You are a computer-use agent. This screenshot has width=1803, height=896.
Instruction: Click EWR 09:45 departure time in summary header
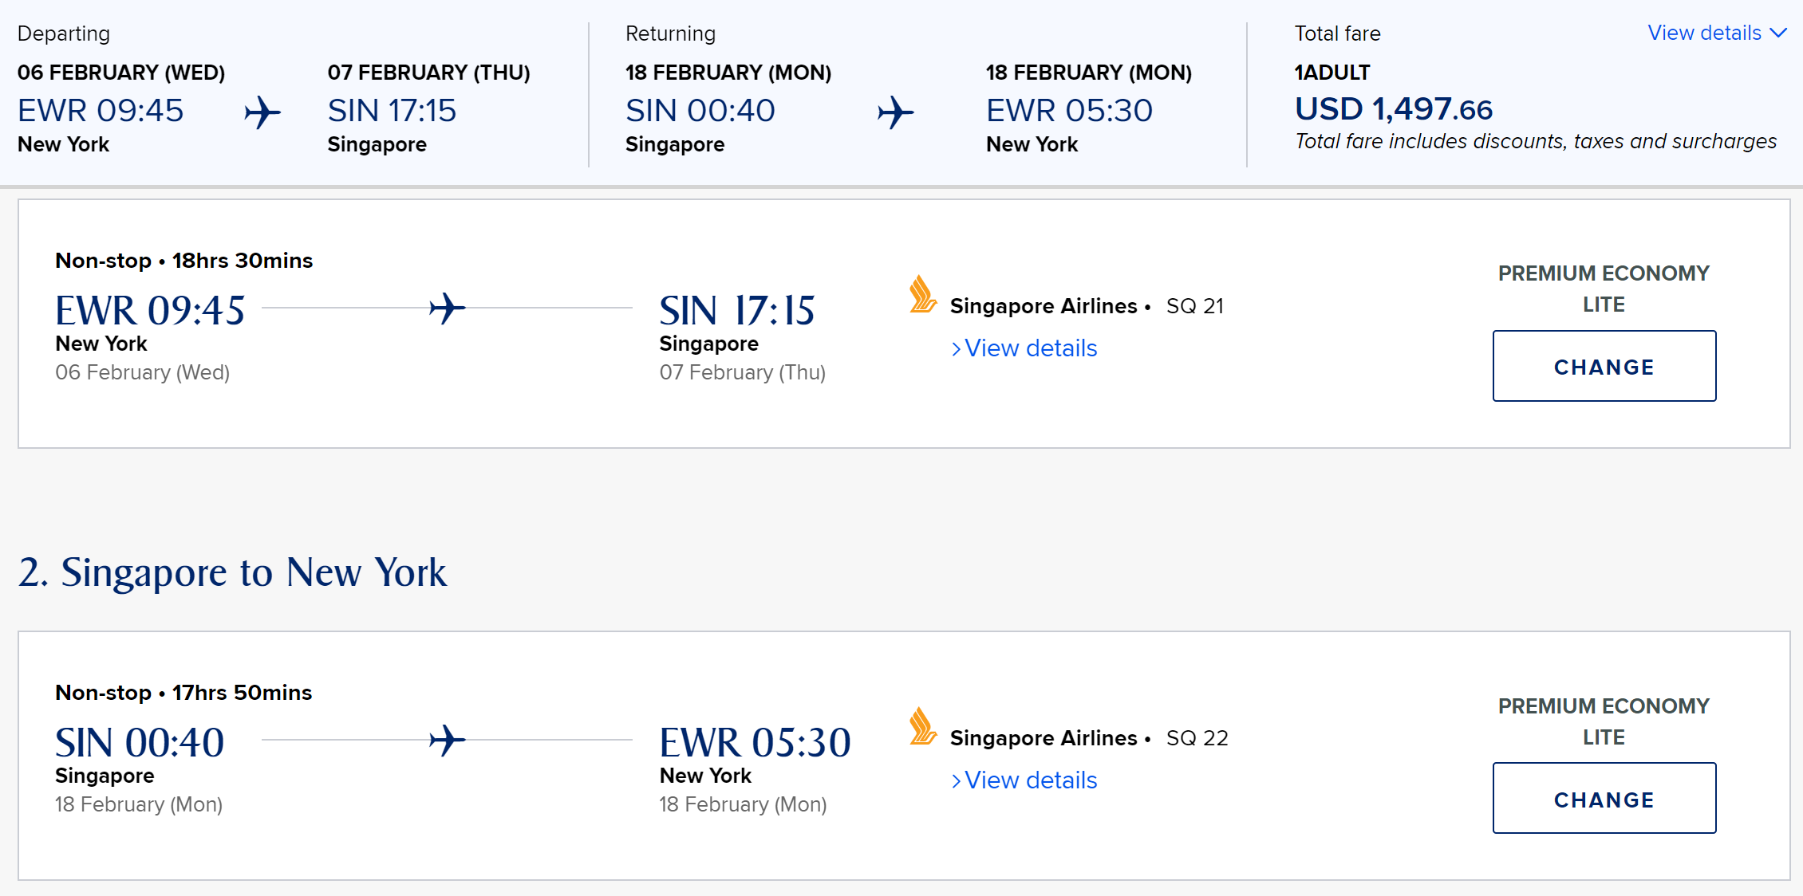click(101, 111)
